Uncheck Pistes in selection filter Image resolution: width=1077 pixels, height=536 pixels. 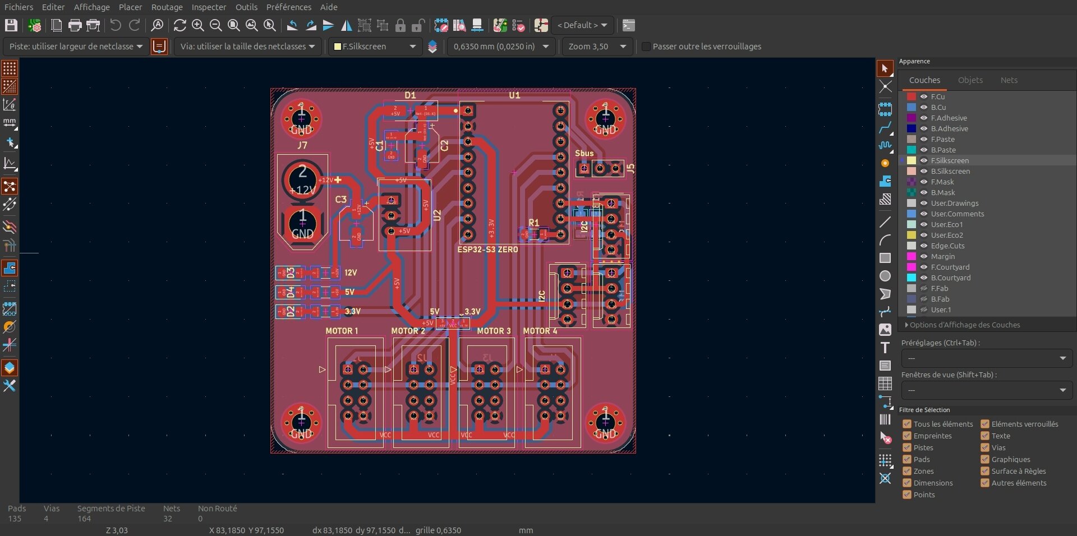point(907,447)
